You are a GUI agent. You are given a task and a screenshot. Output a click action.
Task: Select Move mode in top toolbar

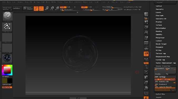click(x=47, y=8)
